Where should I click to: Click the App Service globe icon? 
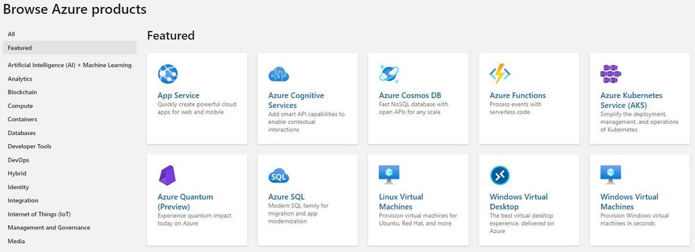coord(168,74)
